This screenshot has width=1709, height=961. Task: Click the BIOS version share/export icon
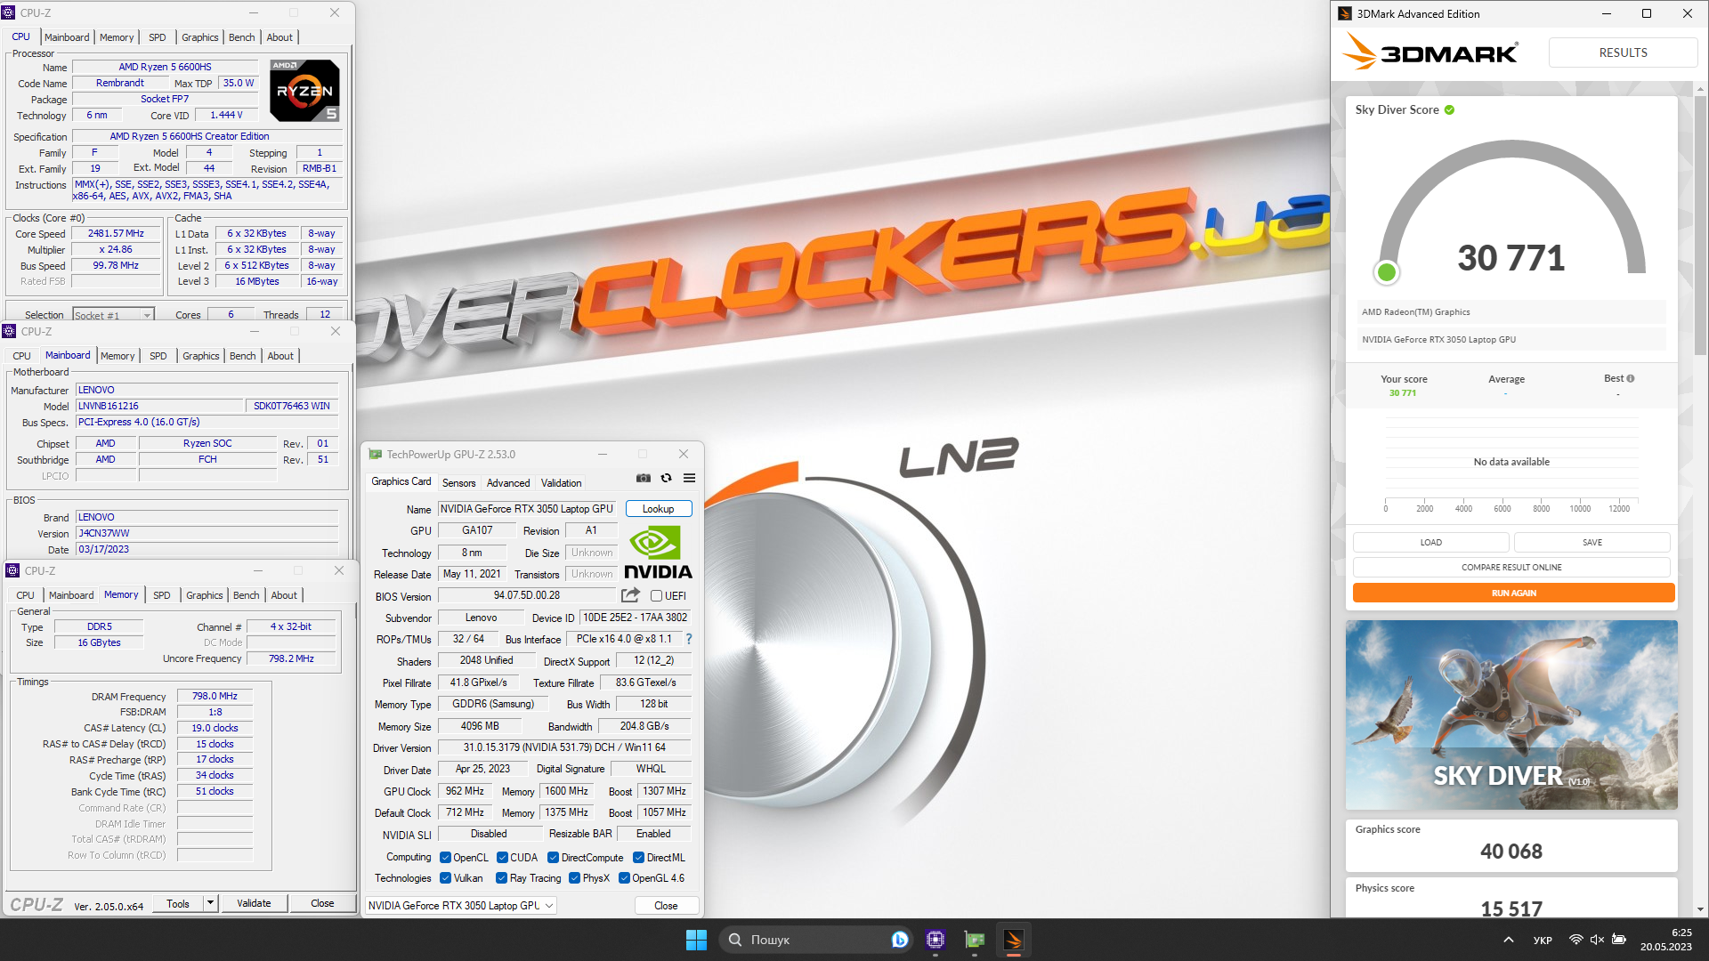pos(630,595)
